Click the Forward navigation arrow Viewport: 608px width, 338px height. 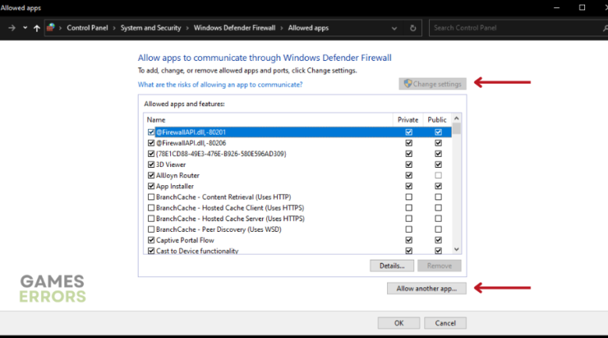pyautogui.click(x=11, y=28)
